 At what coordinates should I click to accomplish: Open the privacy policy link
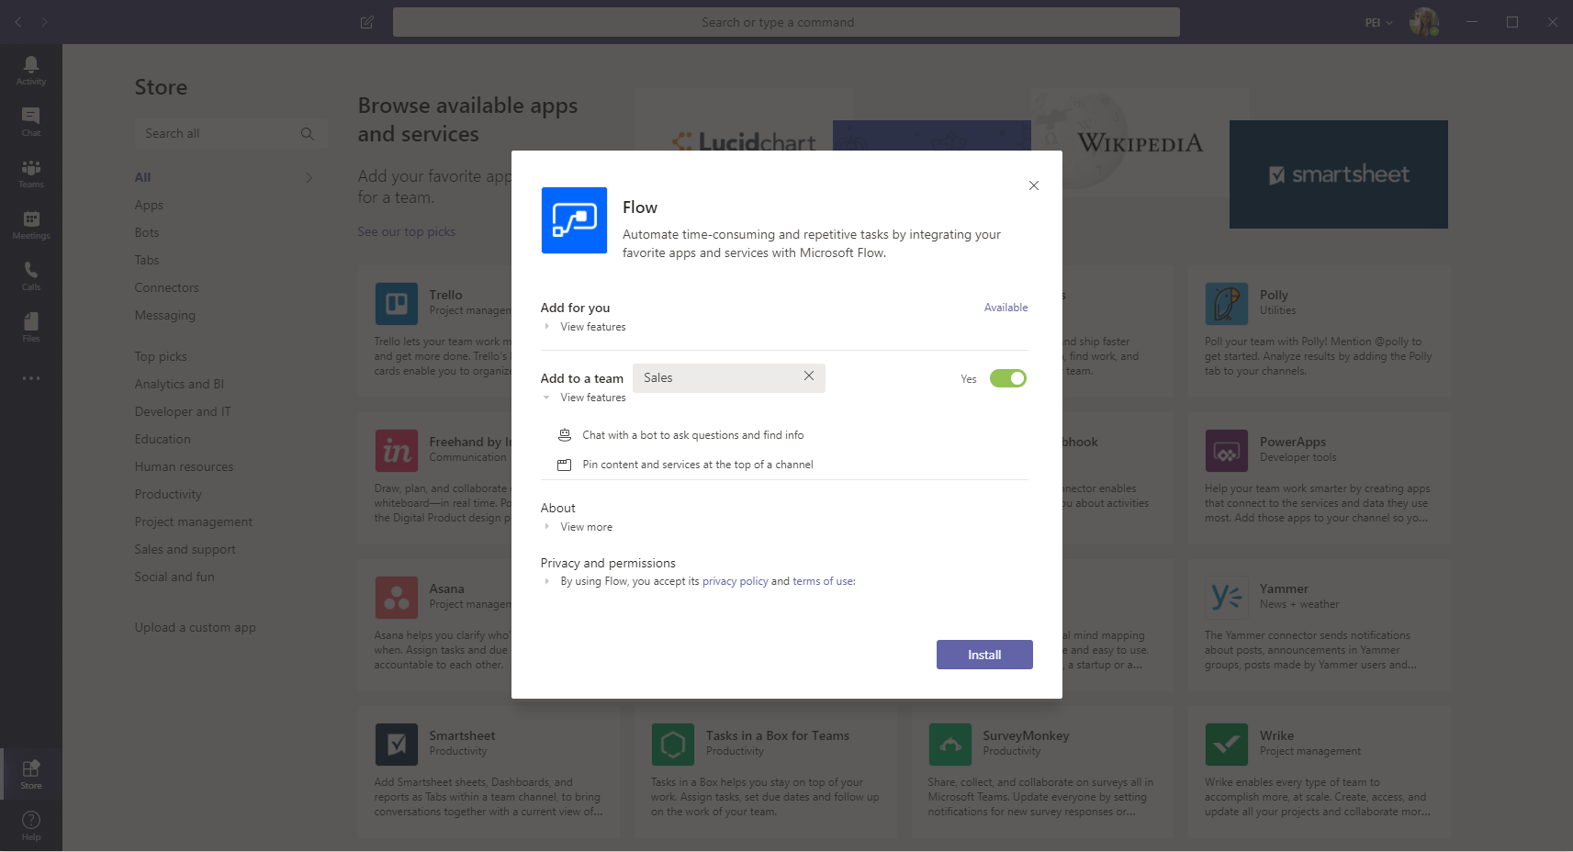[735, 581]
